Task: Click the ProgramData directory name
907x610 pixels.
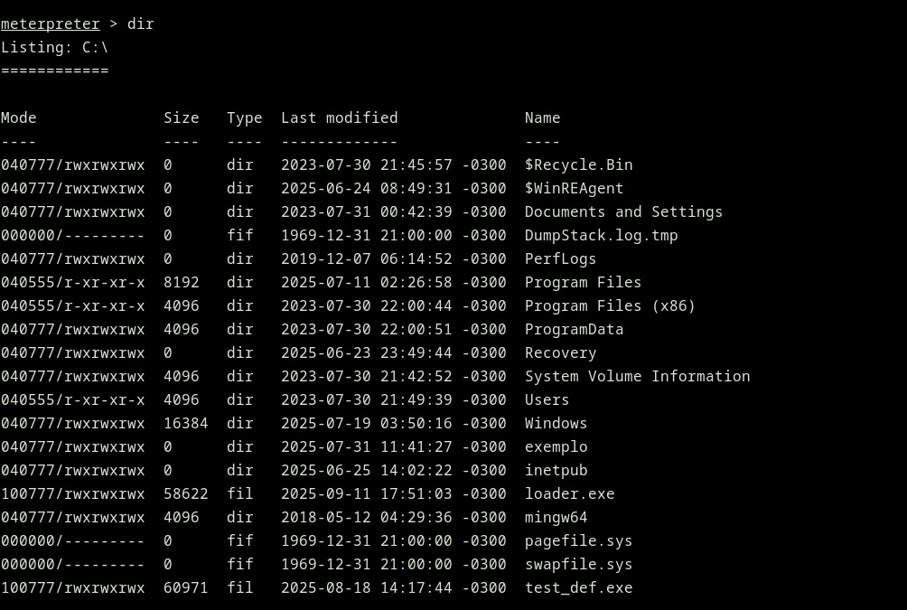Action: [x=574, y=329]
